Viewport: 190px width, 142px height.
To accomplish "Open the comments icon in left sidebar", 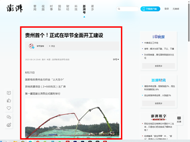I will point(9,93).
